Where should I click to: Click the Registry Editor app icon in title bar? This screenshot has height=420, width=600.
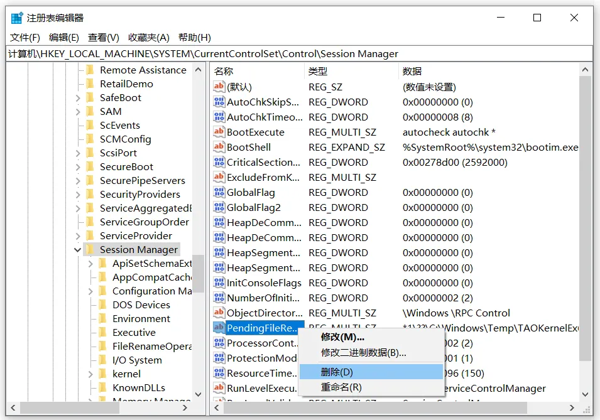pos(17,18)
